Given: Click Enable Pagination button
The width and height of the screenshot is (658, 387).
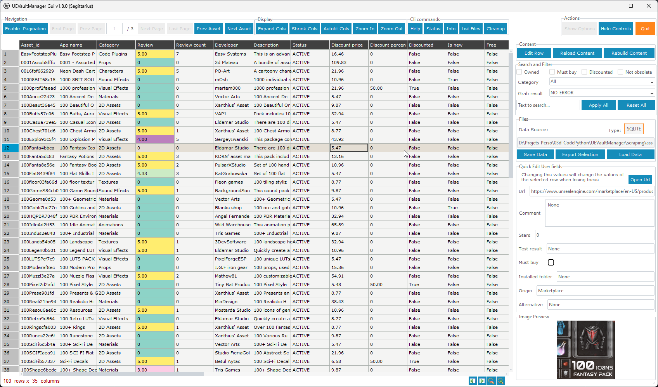Looking at the screenshot, I should click(25, 29).
